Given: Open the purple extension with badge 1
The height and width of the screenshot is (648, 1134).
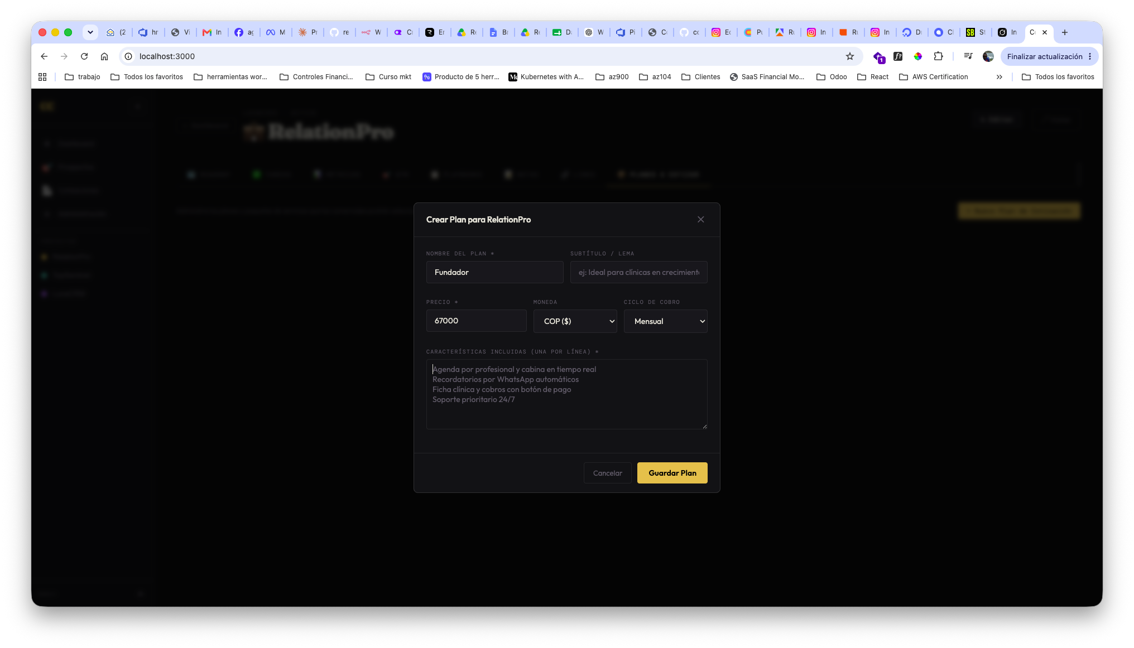Looking at the screenshot, I should (878, 57).
